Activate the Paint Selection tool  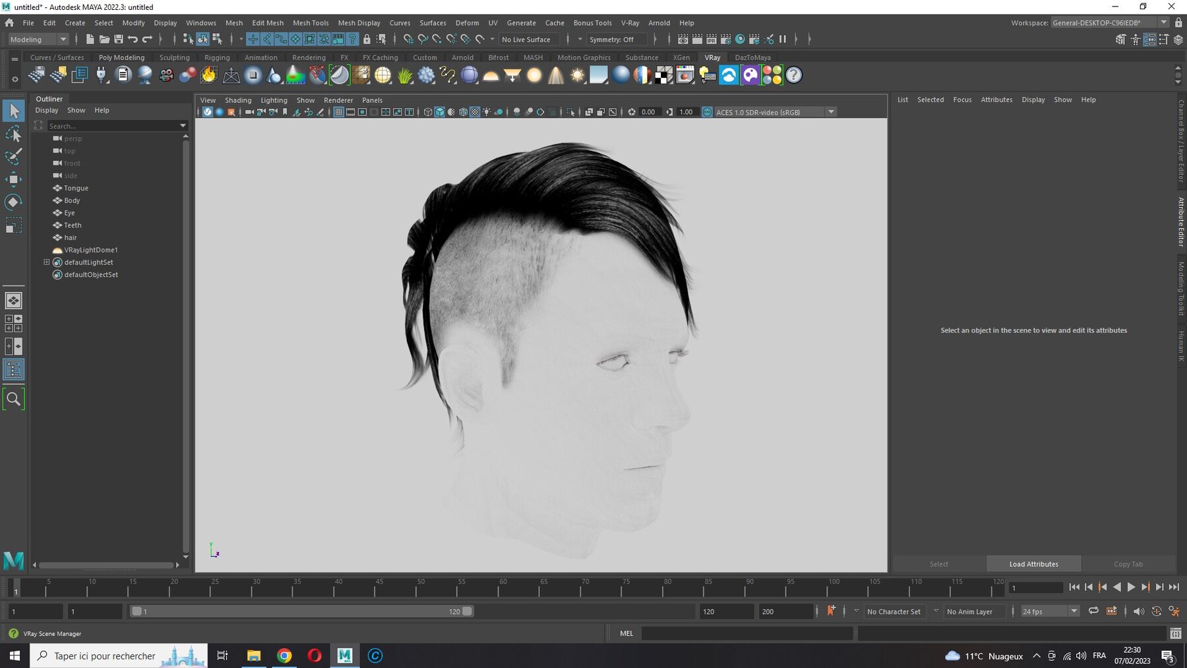13,157
